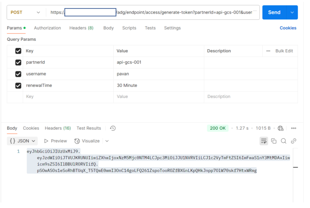The height and width of the screenshot is (208, 310).
Task: Open response more options menu
Action: coord(293,128)
